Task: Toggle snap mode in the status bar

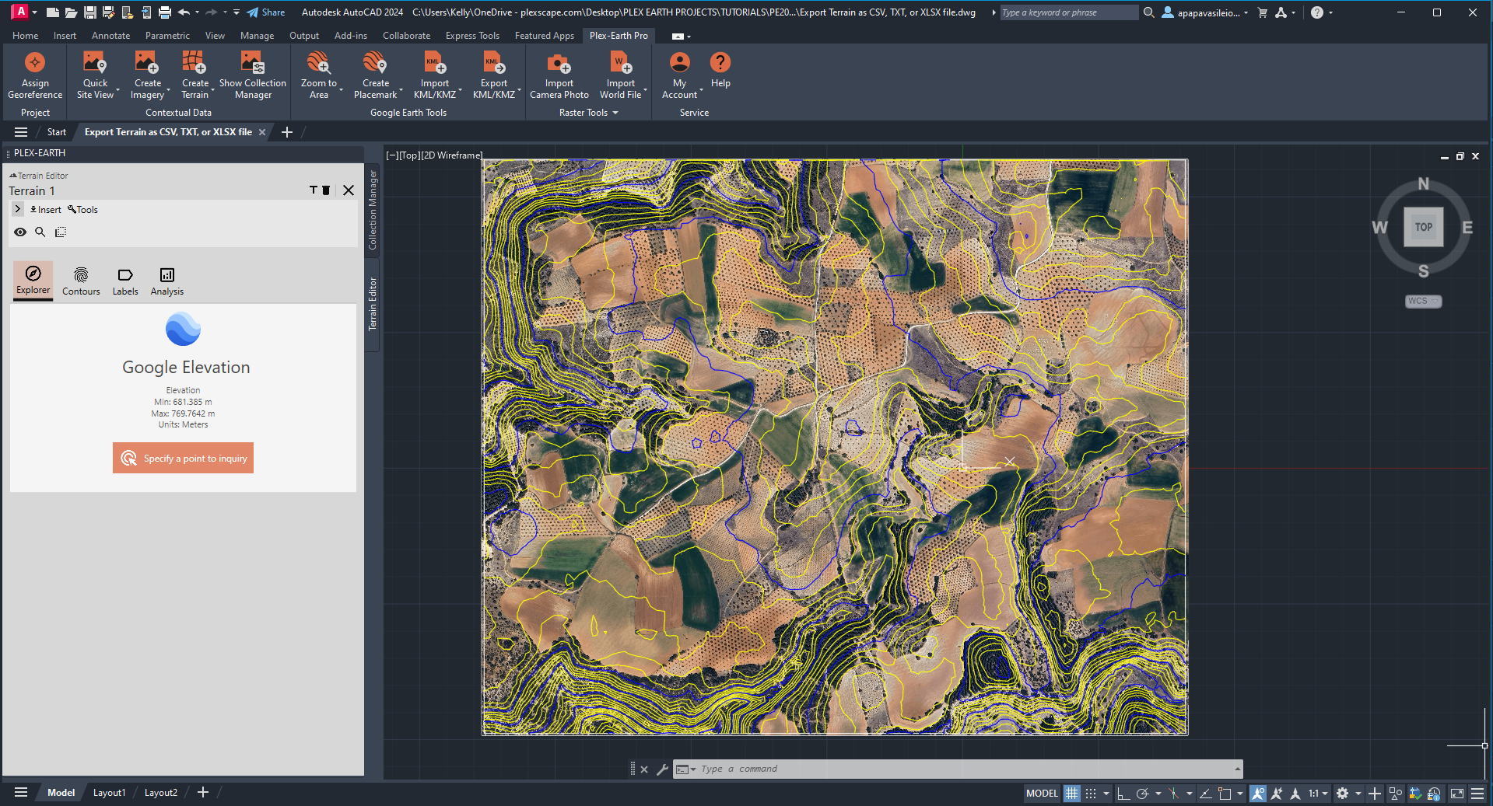Action: pos(1091,794)
